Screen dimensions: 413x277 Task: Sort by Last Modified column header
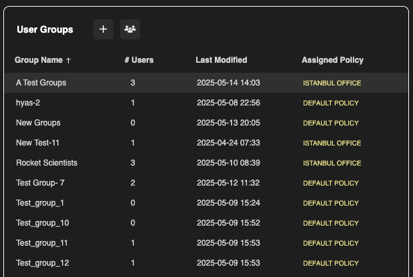click(222, 60)
